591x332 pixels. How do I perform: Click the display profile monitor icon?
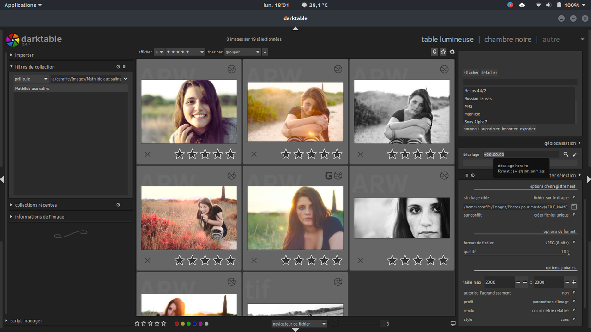pos(453,324)
